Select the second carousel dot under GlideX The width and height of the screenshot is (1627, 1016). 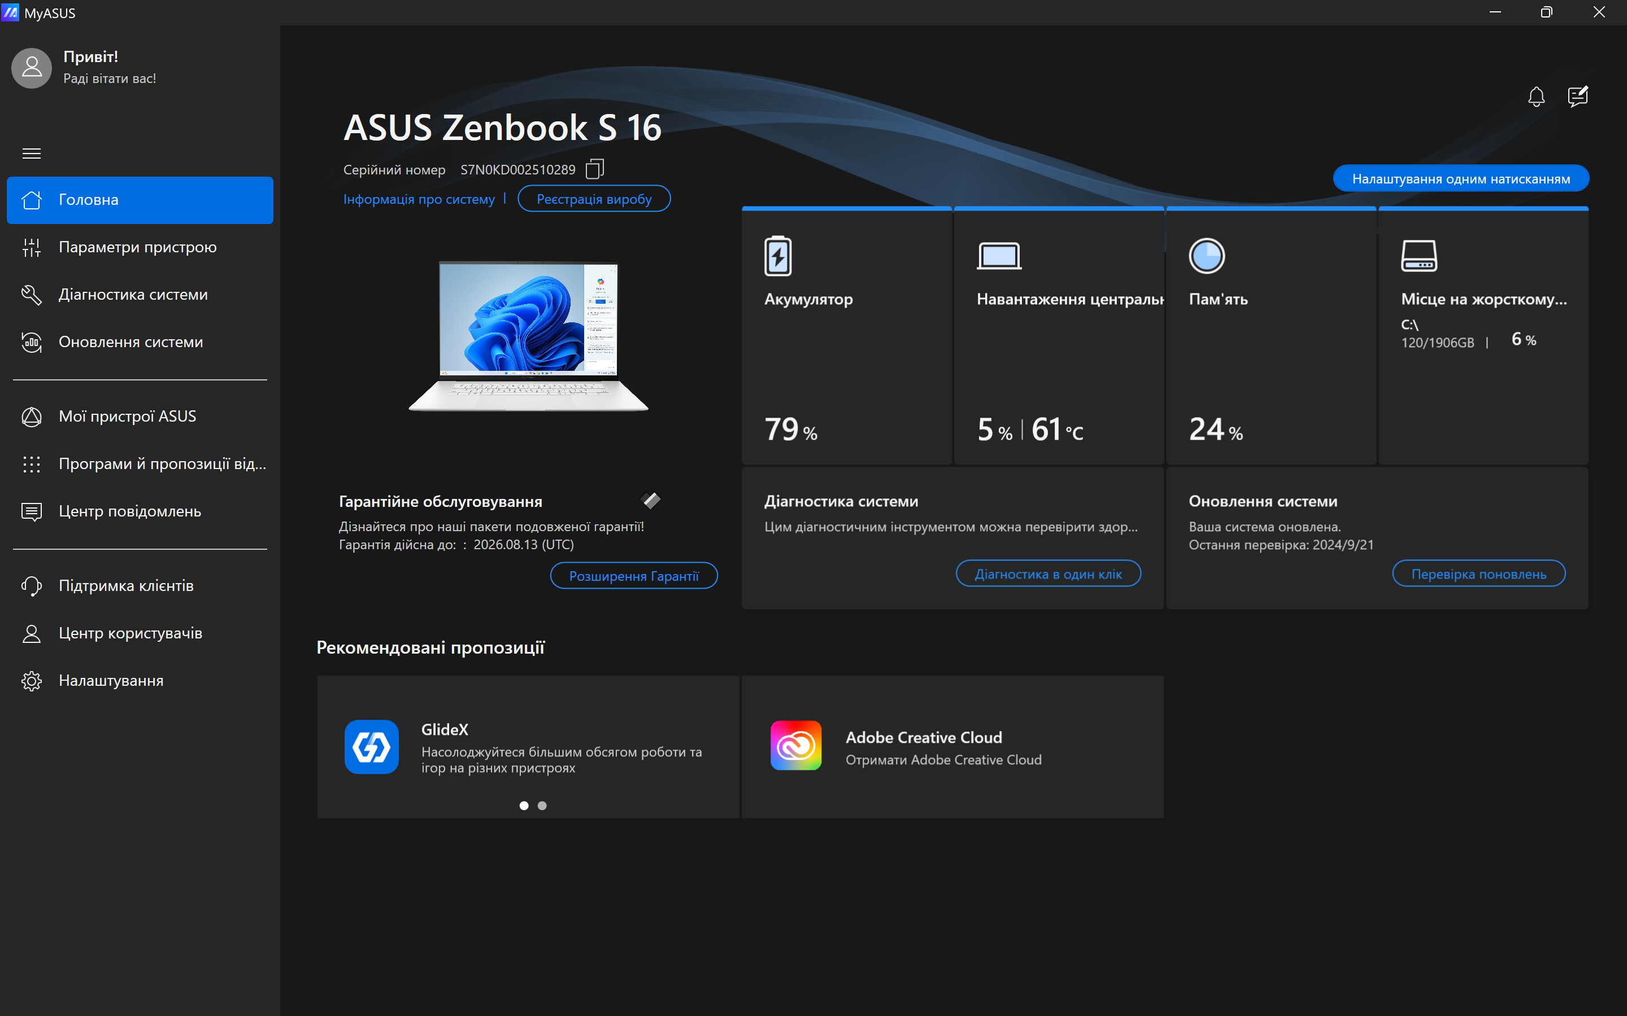(x=542, y=805)
